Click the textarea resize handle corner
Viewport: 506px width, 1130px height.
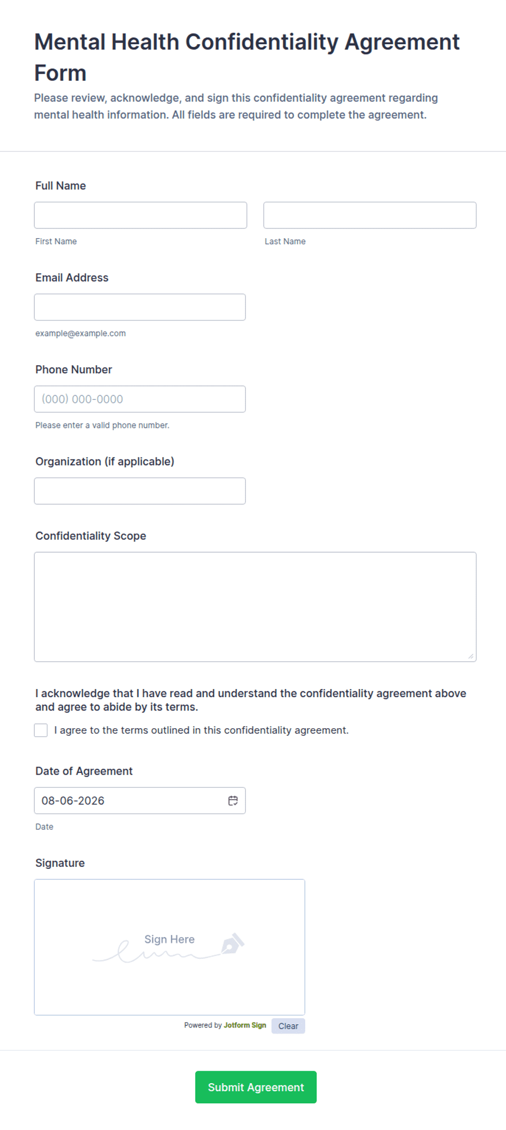click(x=471, y=656)
